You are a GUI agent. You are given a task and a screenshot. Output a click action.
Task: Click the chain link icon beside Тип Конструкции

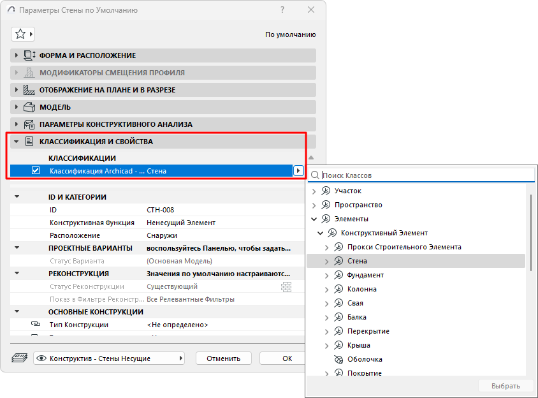click(x=36, y=324)
